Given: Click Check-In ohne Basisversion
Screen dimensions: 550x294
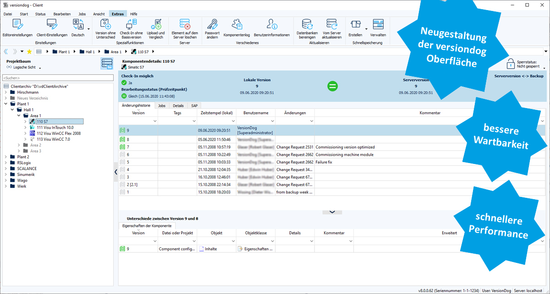Looking at the screenshot, I should coord(131,29).
